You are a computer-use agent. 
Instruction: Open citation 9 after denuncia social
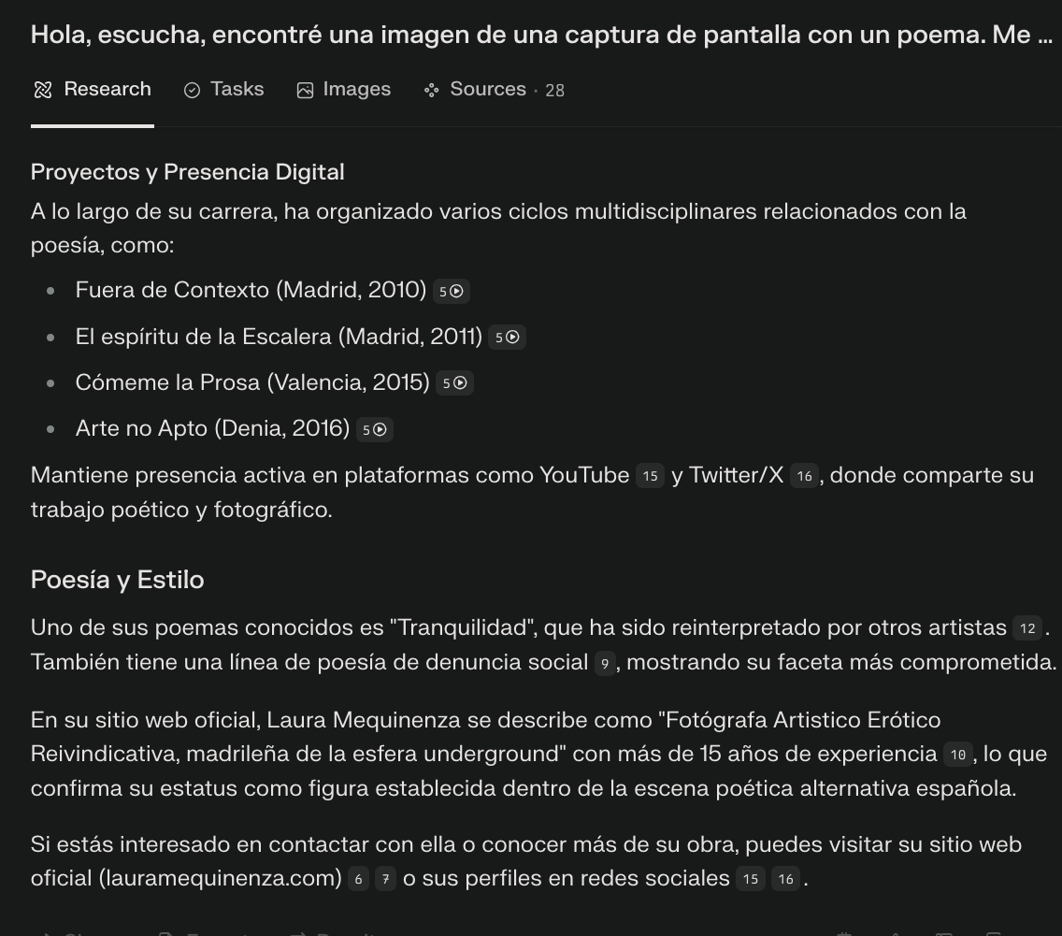(x=605, y=663)
